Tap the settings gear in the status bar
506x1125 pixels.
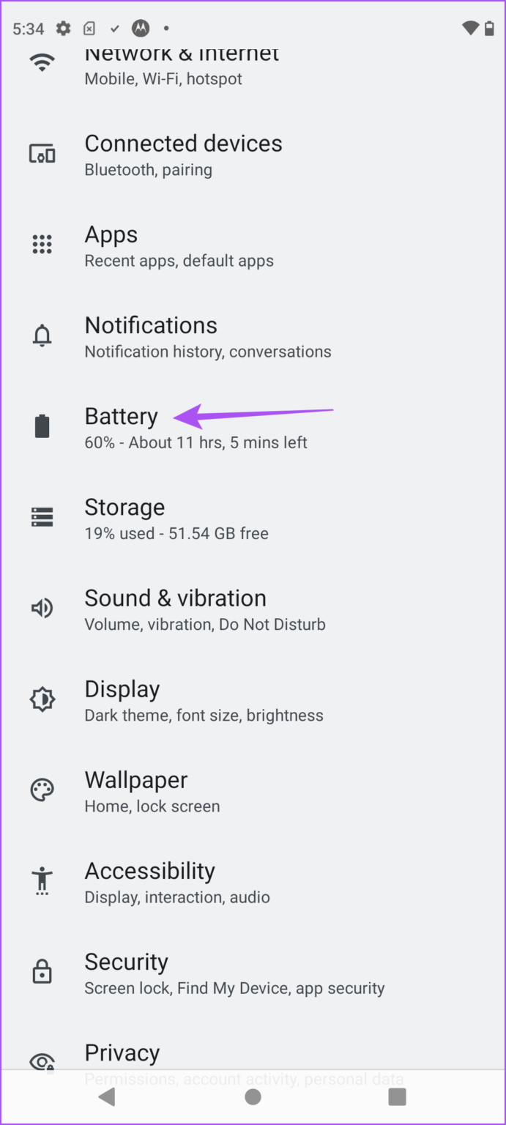pyautogui.click(x=64, y=28)
